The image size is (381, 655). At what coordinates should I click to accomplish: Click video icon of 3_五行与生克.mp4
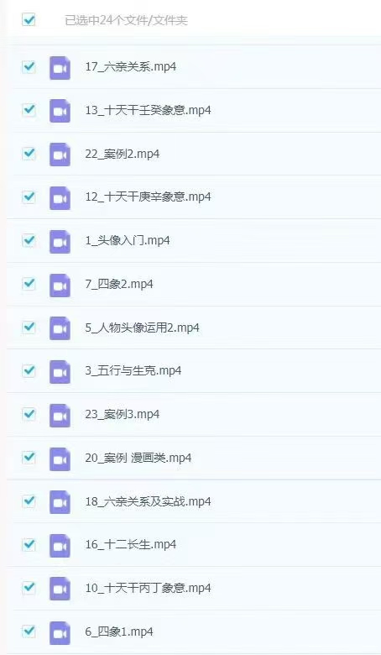(x=60, y=371)
